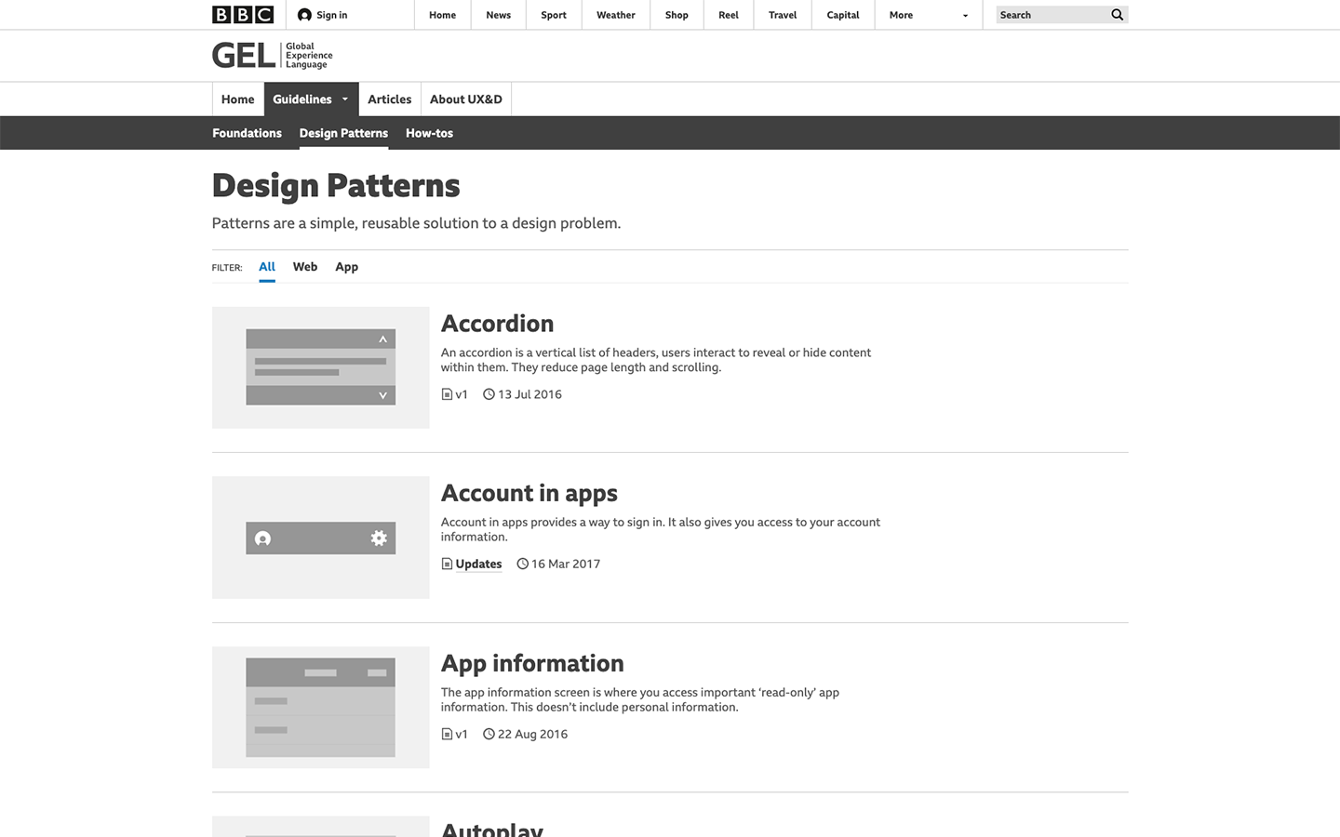Viewport: 1340px width, 837px height.
Task: Click the 13 Jul 2016 date text
Action: (x=529, y=394)
